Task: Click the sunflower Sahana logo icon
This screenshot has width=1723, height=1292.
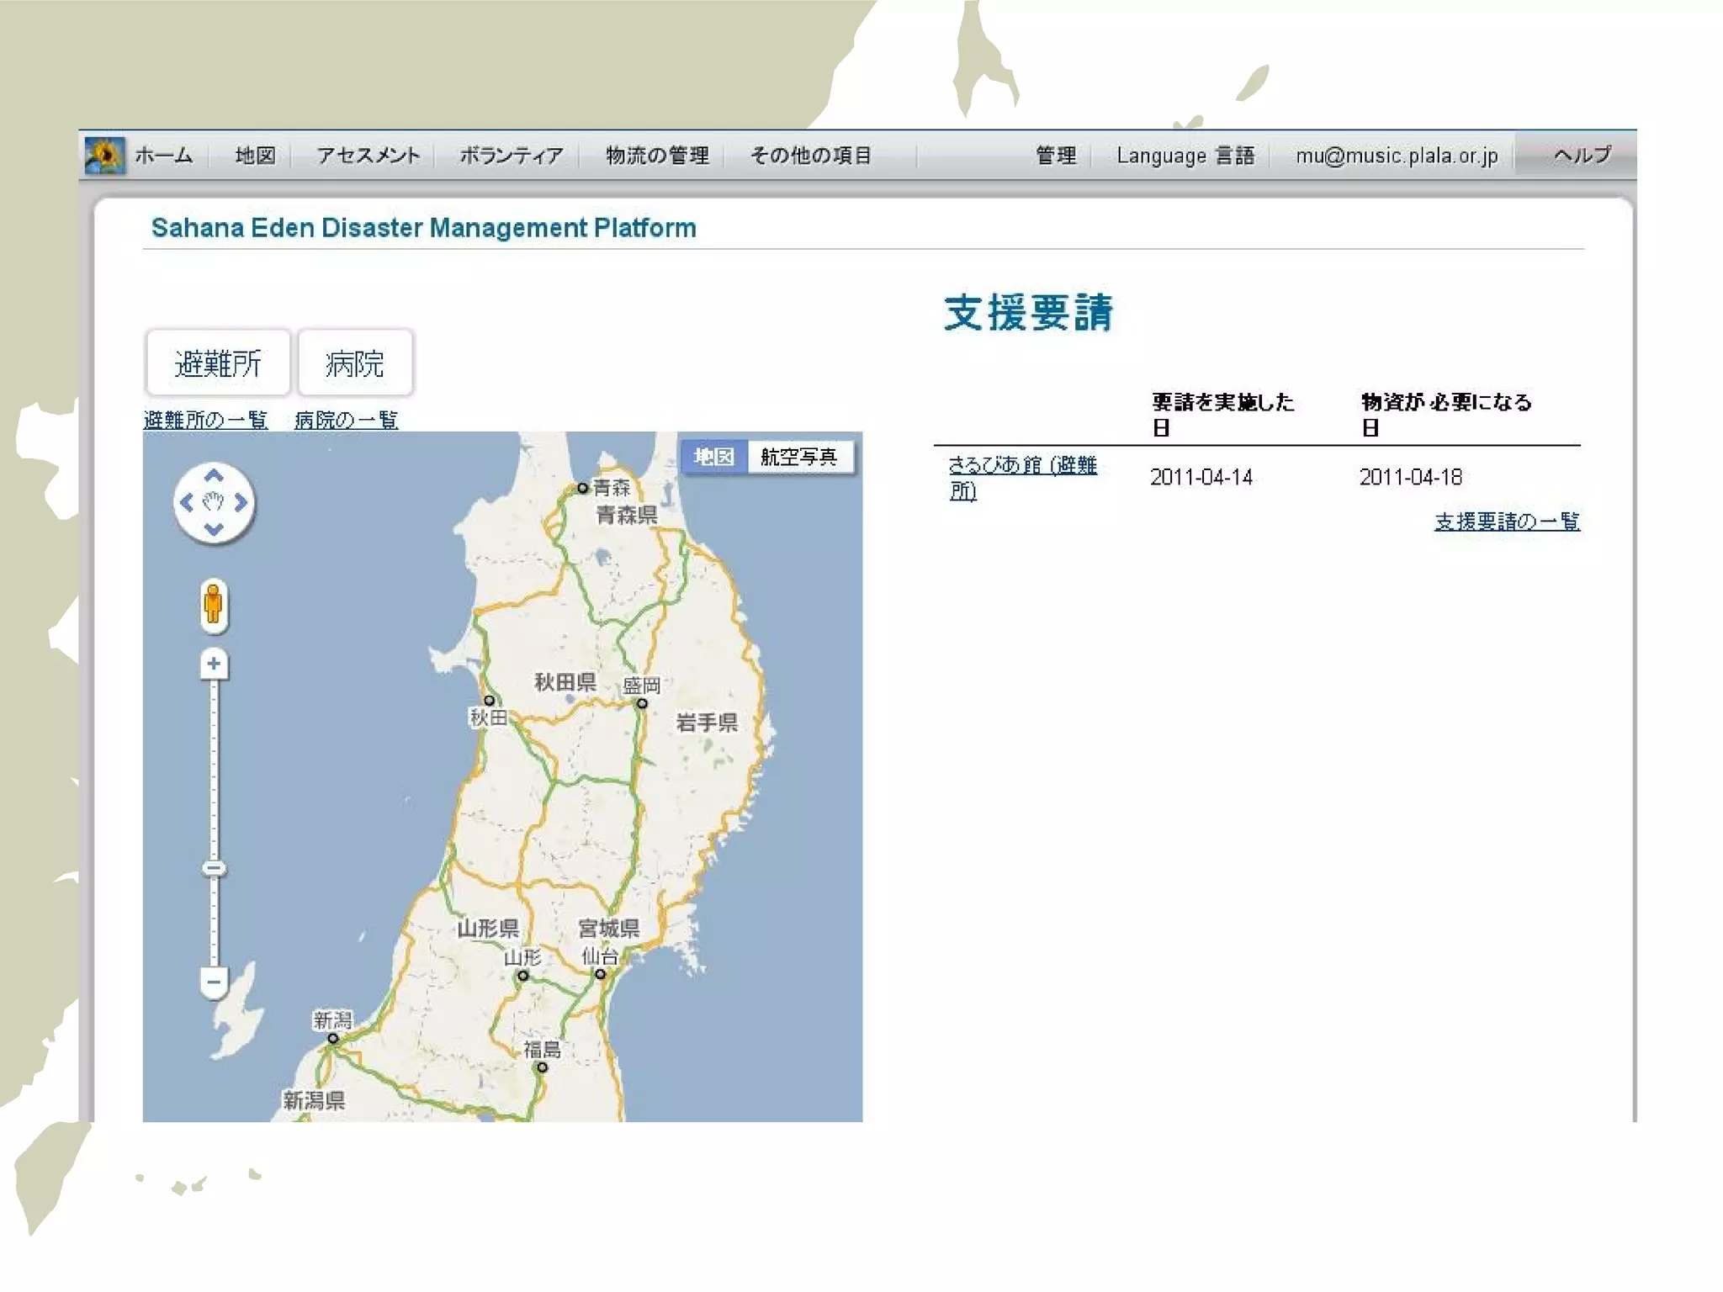Action: coord(105,156)
